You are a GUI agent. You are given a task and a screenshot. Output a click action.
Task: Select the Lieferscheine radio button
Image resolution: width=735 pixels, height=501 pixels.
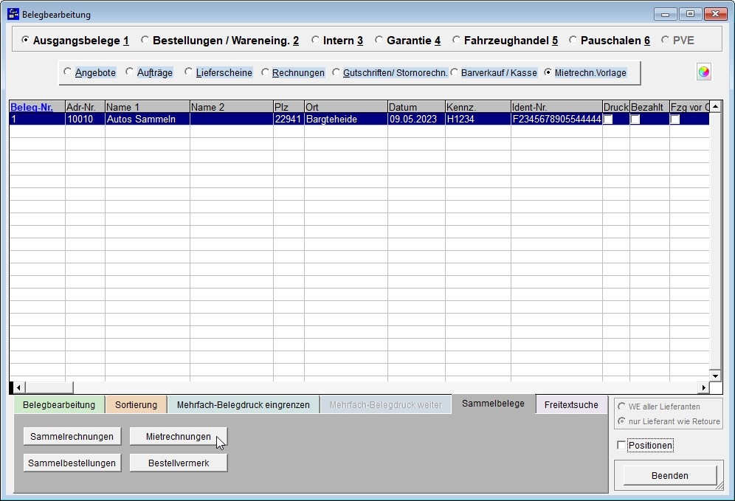(218, 72)
